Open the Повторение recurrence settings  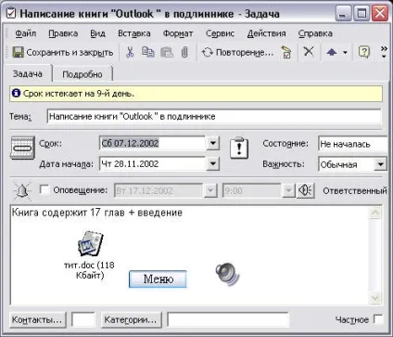click(x=237, y=52)
